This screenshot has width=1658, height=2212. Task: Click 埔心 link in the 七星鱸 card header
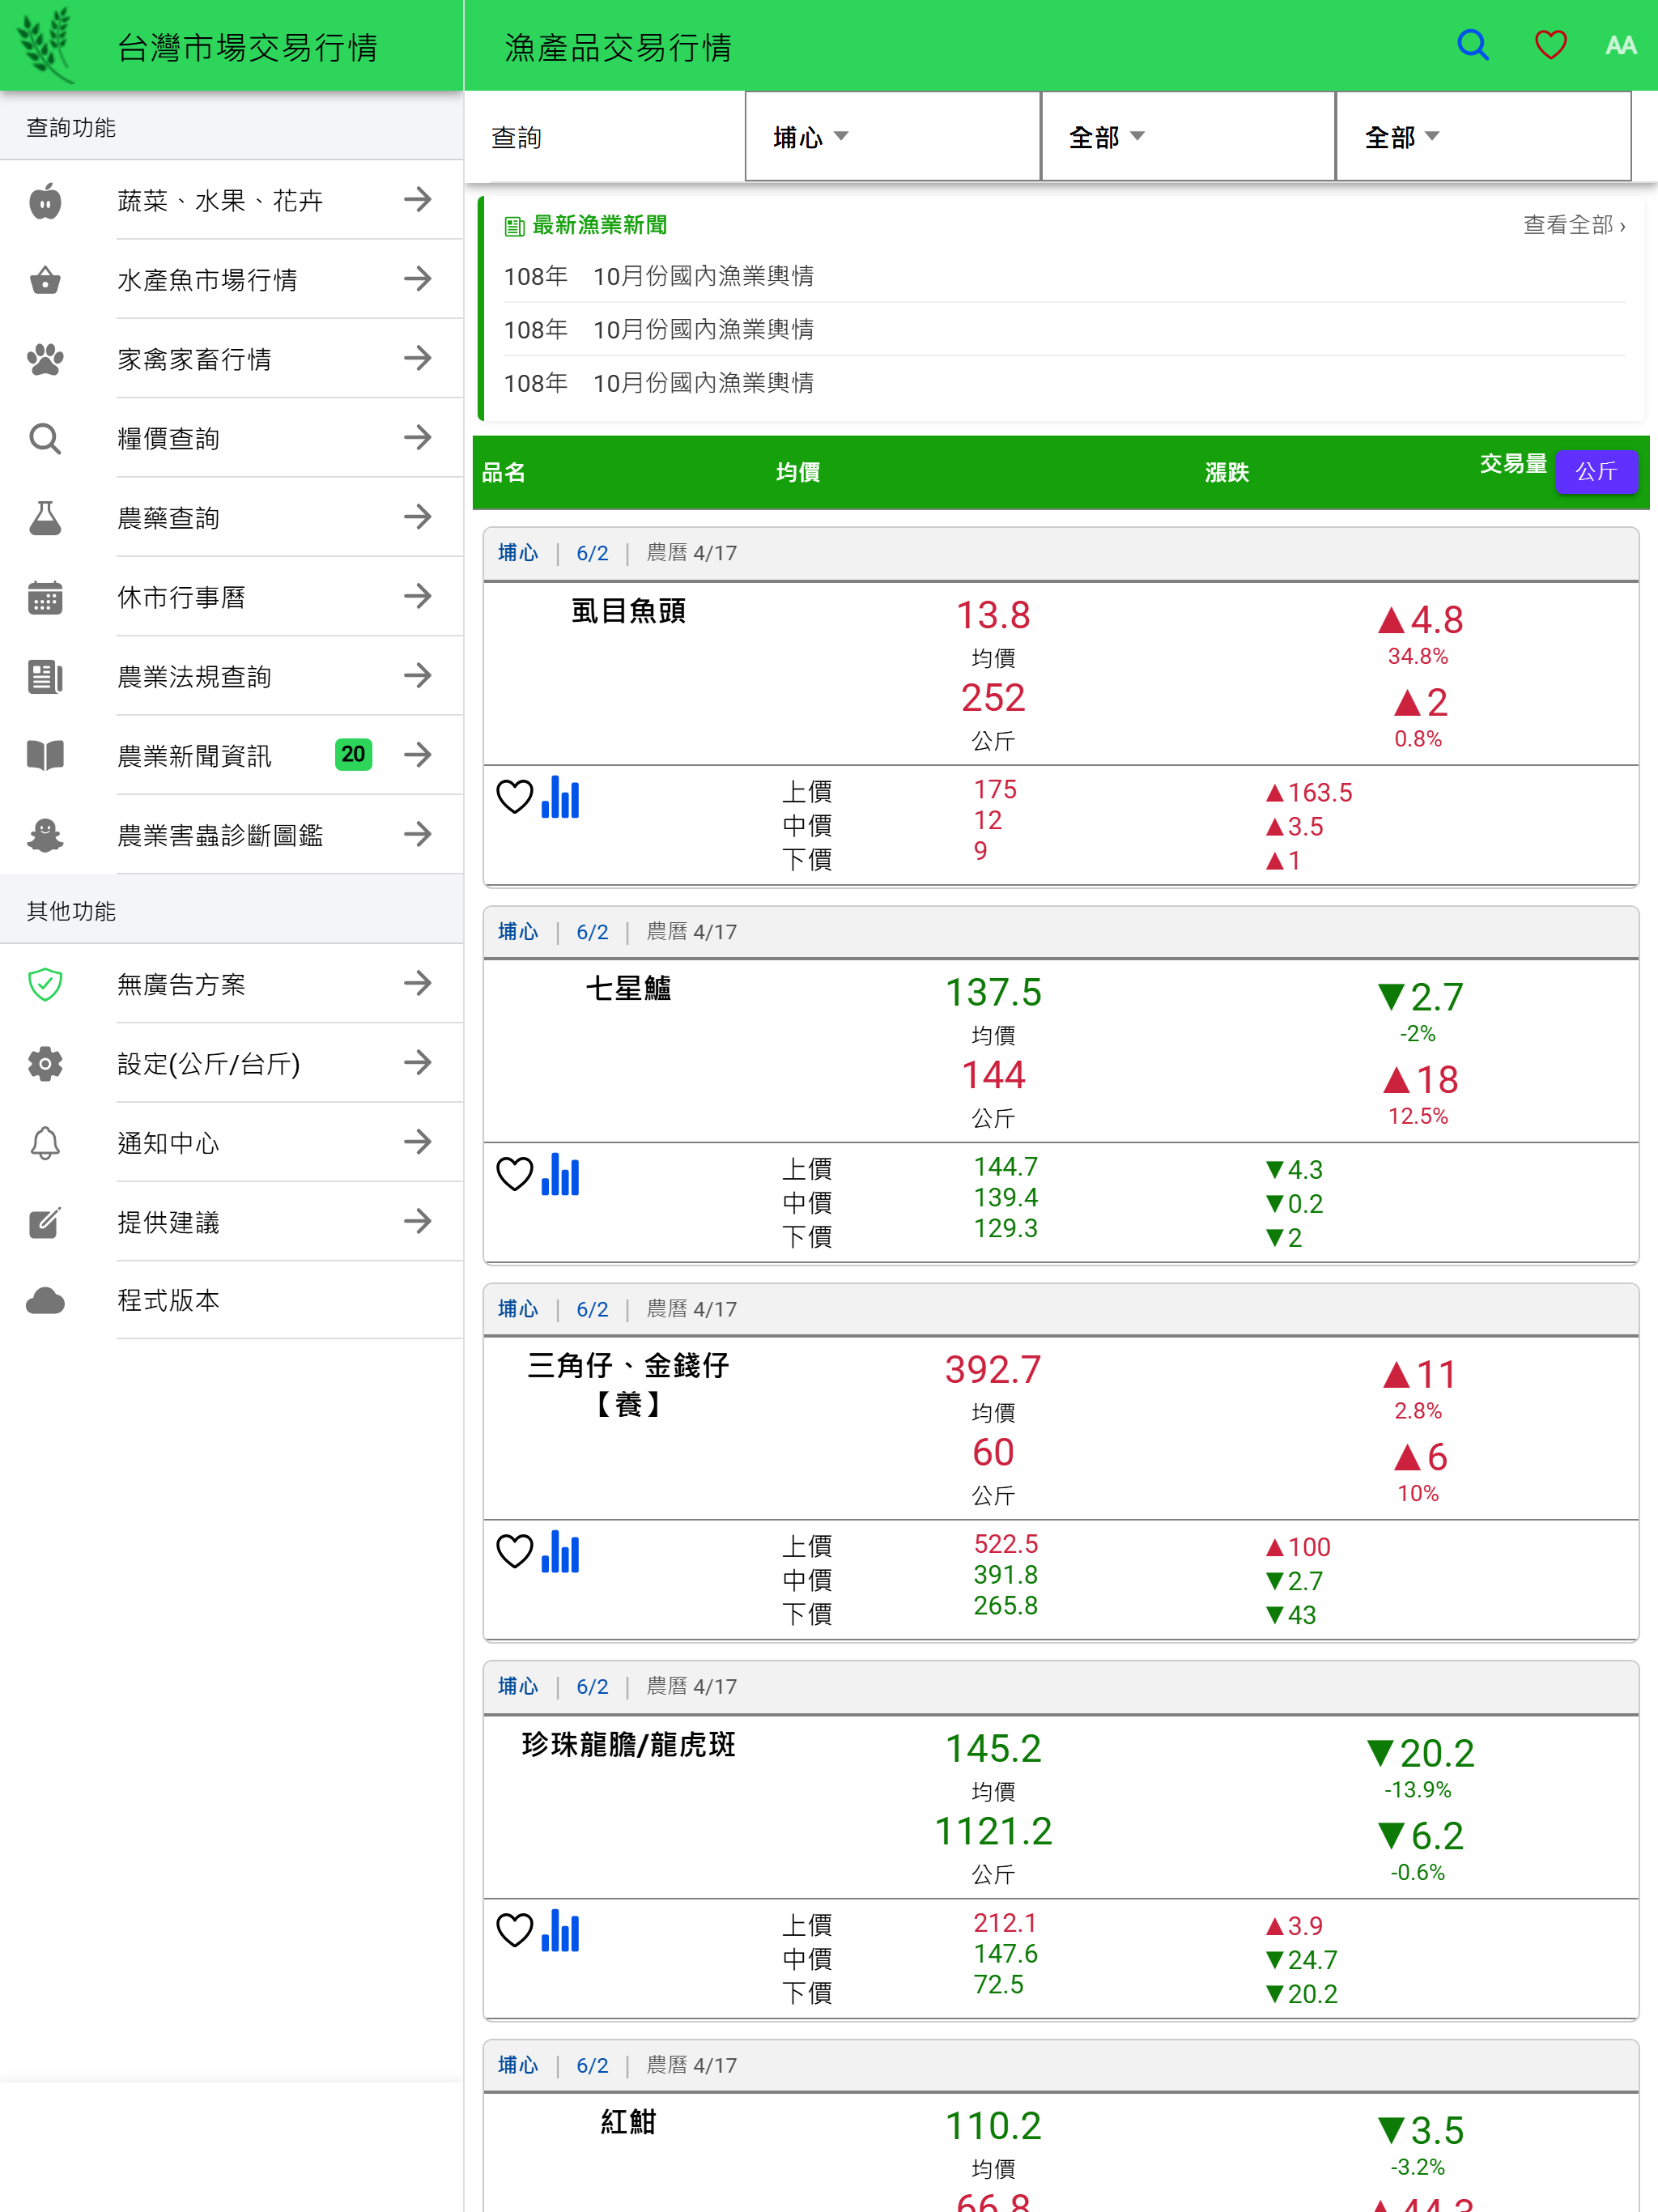tap(518, 932)
